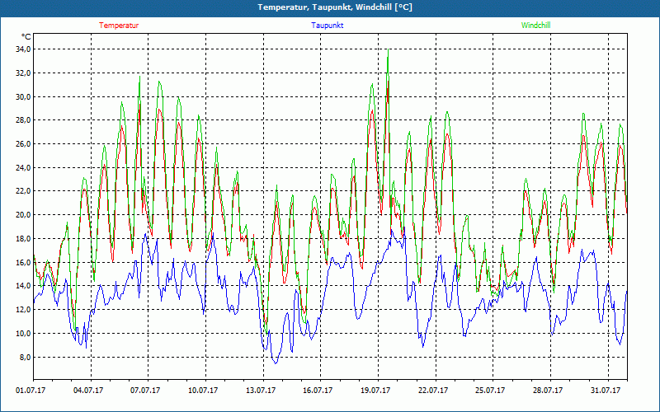
Task: Click the y-axis value 32,0
Action: pos(23,73)
